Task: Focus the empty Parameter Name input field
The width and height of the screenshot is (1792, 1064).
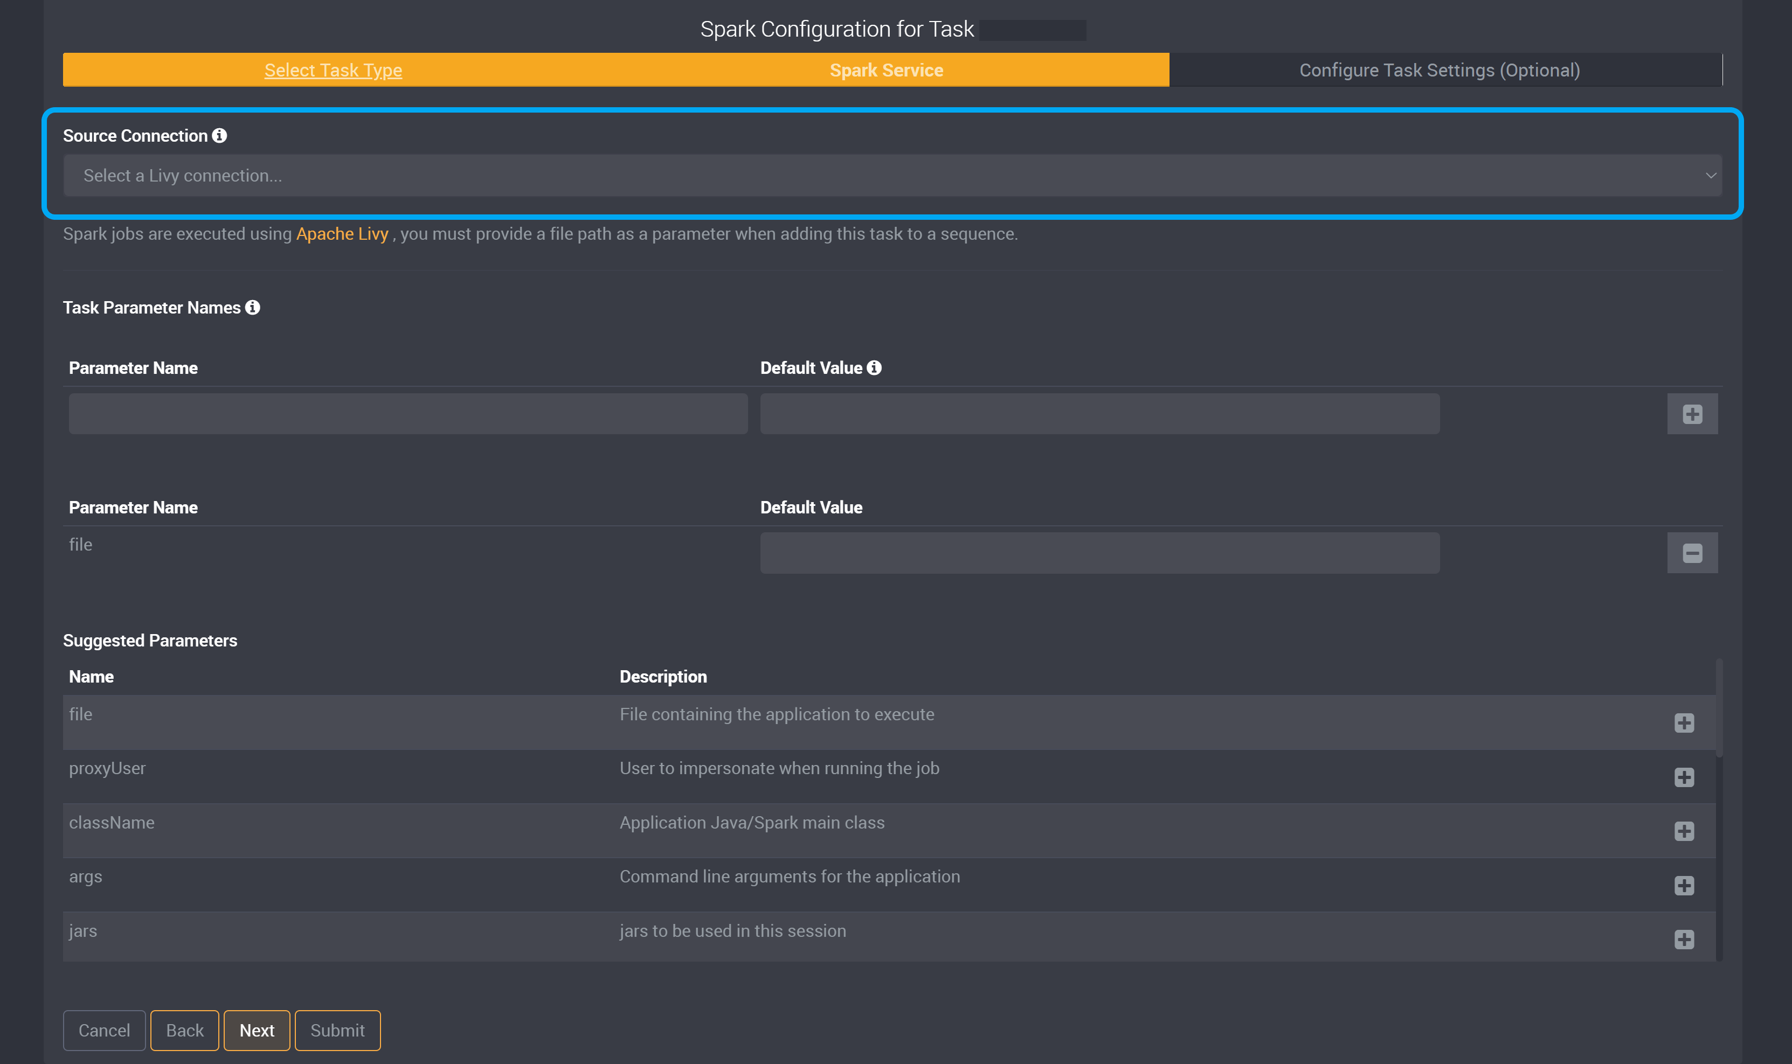Action: click(408, 414)
